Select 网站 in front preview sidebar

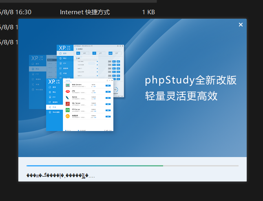click(x=53, y=93)
